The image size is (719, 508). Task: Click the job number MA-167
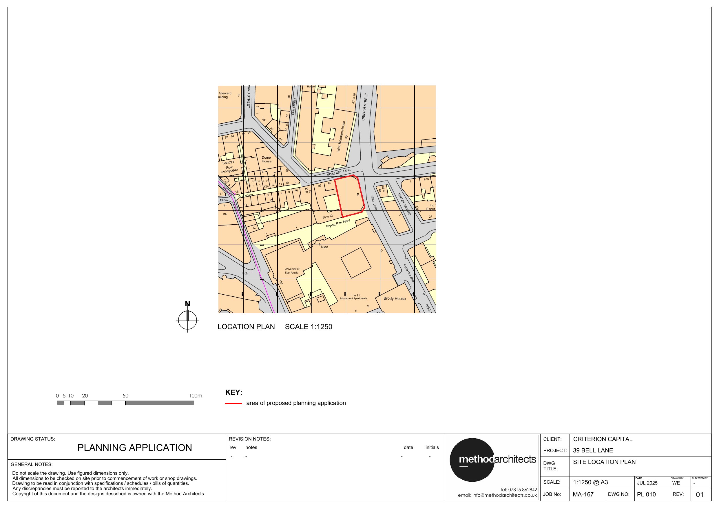[x=583, y=495]
